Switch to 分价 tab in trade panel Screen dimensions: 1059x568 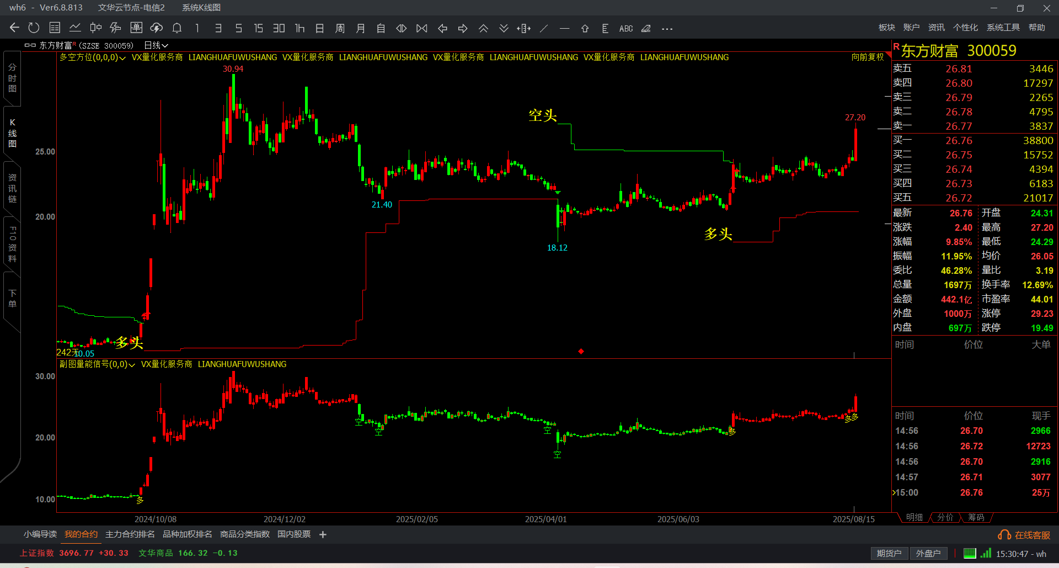[x=945, y=517]
